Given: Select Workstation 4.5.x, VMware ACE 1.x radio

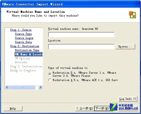Looking at the screenshot, I should click(x=50, y=80).
